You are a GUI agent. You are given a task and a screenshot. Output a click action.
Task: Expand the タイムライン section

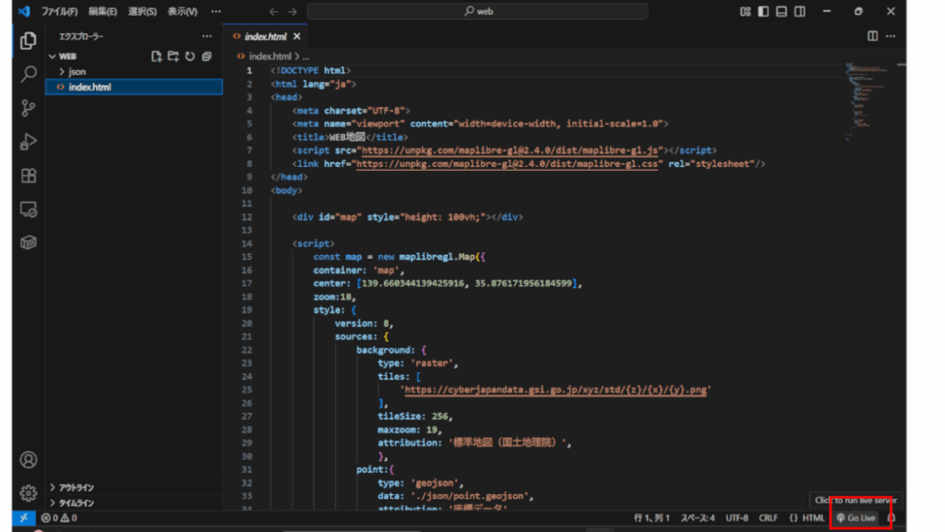77,502
